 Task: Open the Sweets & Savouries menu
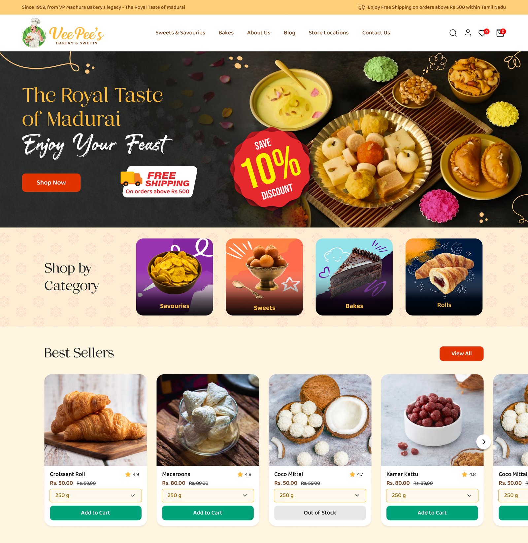[x=180, y=33]
